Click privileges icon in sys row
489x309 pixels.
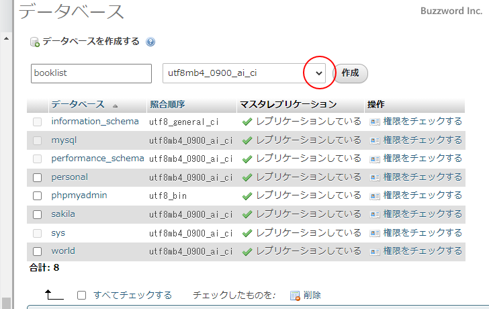pyautogui.click(x=375, y=233)
